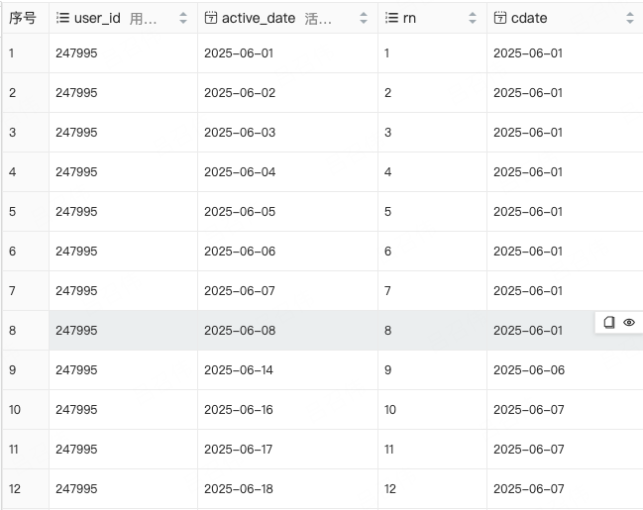Click the 序号 column header

click(23, 18)
